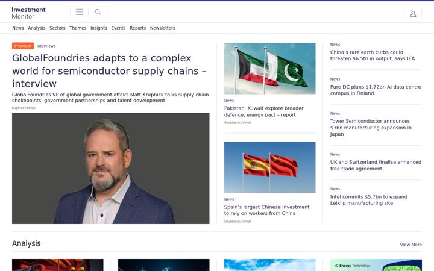Image resolution: width=434 pixels, height=271 pixels.
Task: Open the Sectors navigation item
Action: coord(57,28)
